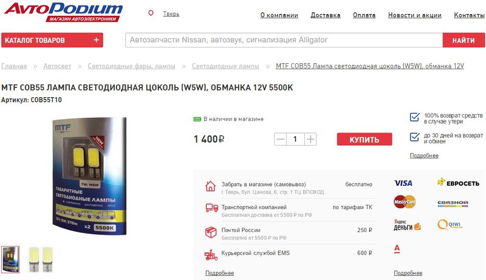Click the QIWI payment logo
Image resolution: width=486 pixels, height=280 pixels.
(x=450, y=225)
